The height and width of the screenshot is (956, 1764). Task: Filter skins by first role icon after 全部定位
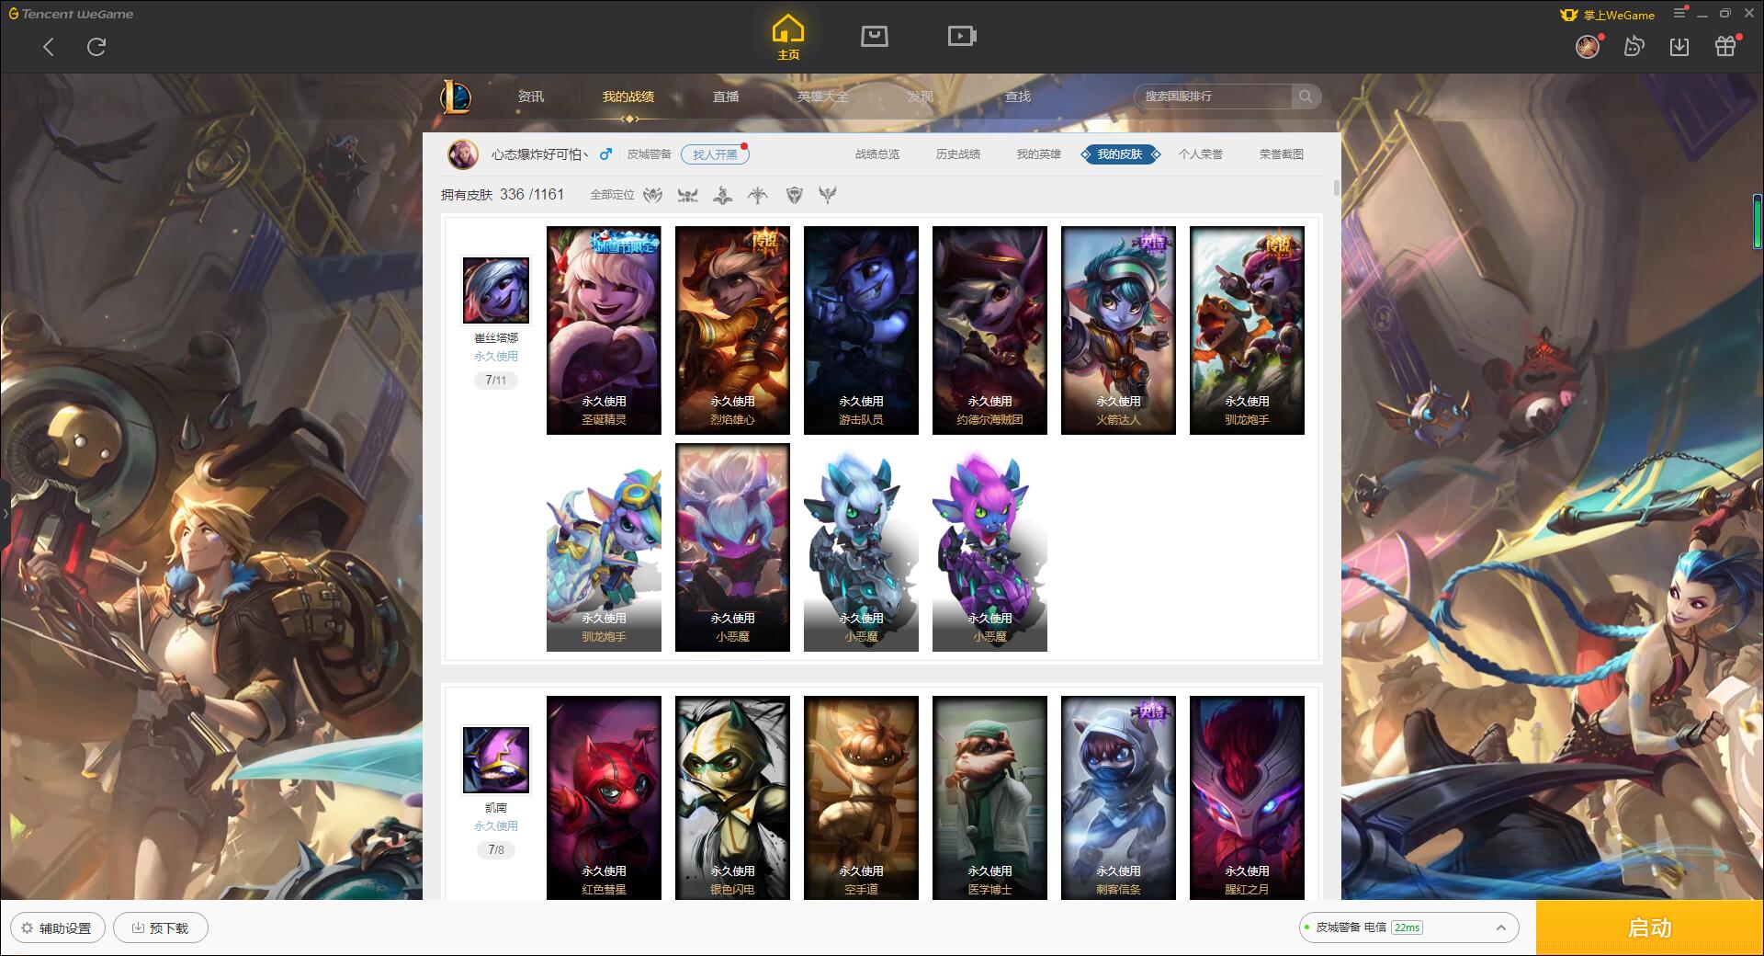point(652,195)
